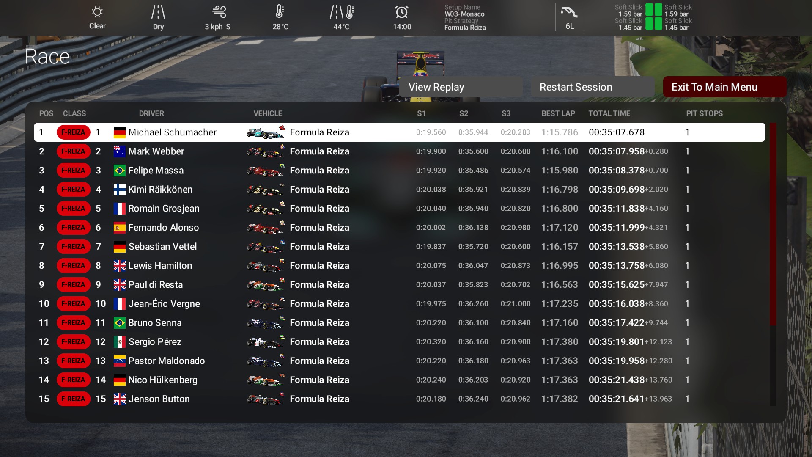
Task: Click the POS column header
Action: pos(46,113)
